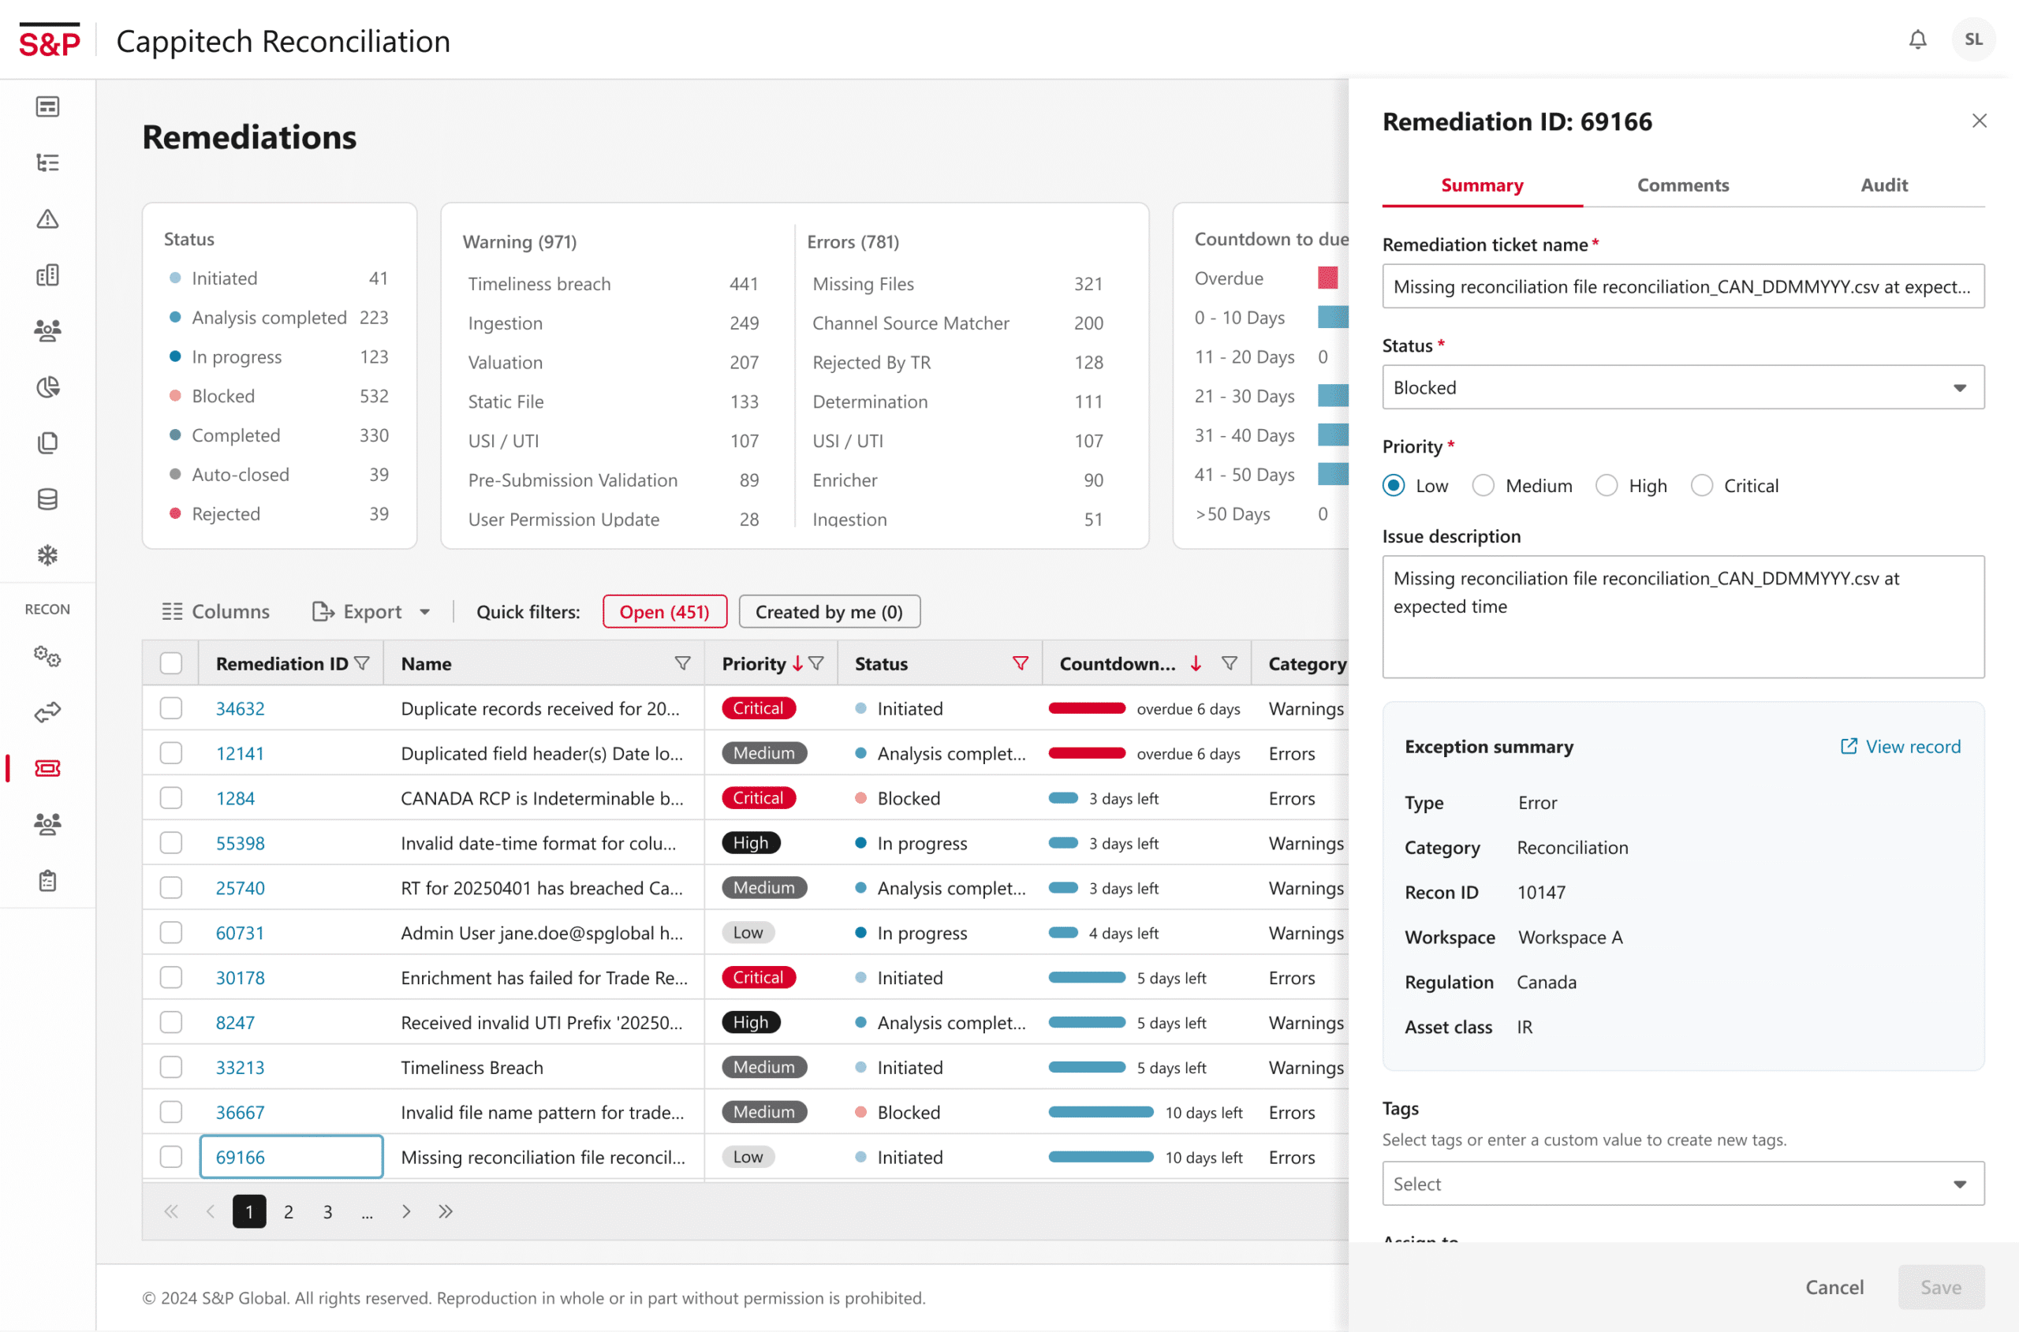Screen dimensions: 2019x1332
Task: Toggle Created by me (0) quick filter
Action: (829, 612)
